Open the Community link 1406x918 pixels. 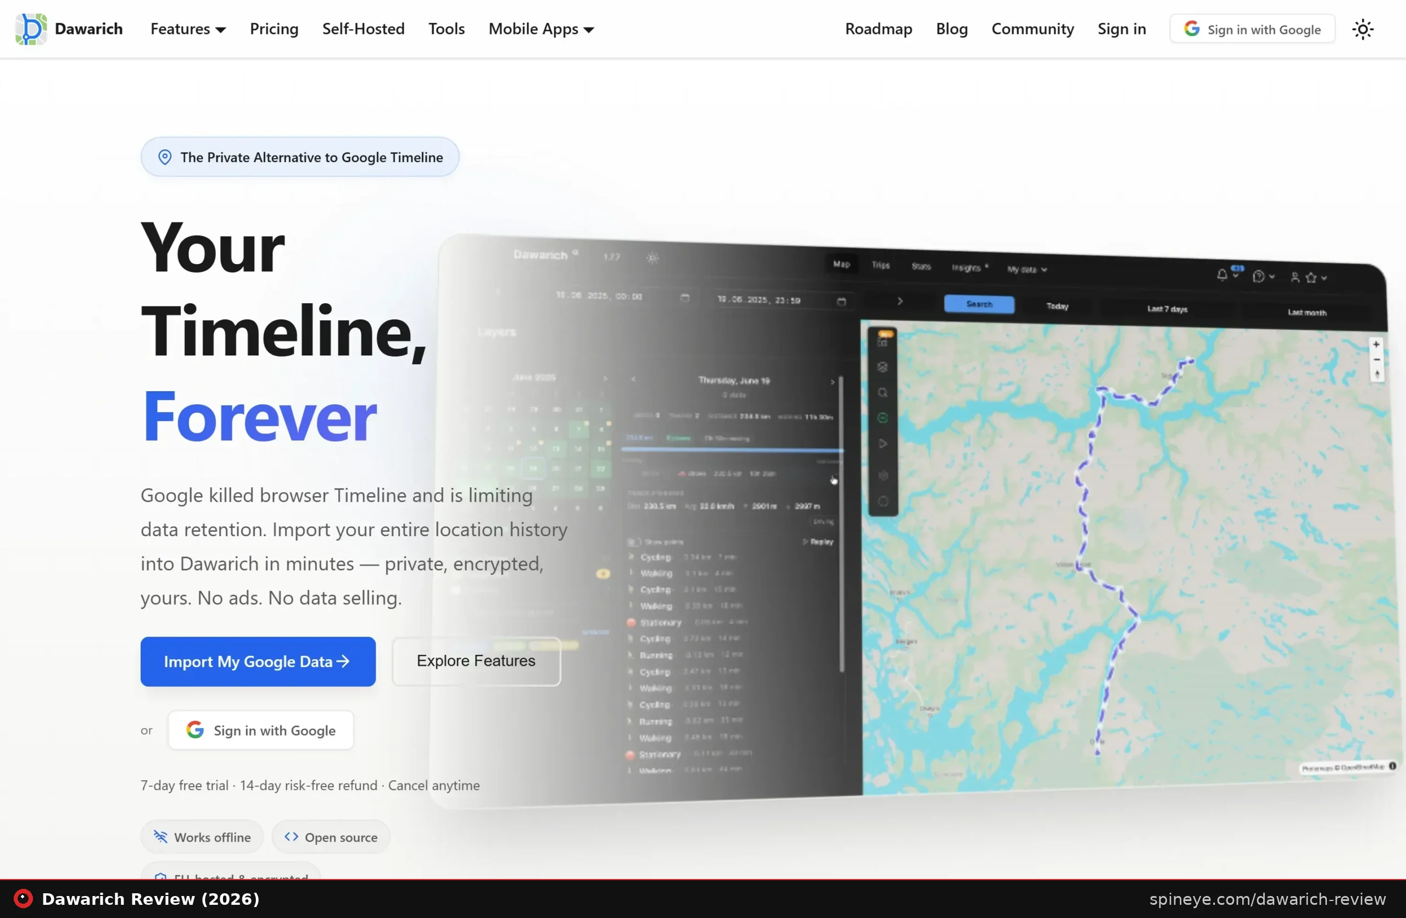pyautogui.click(x=1033, y=29)
